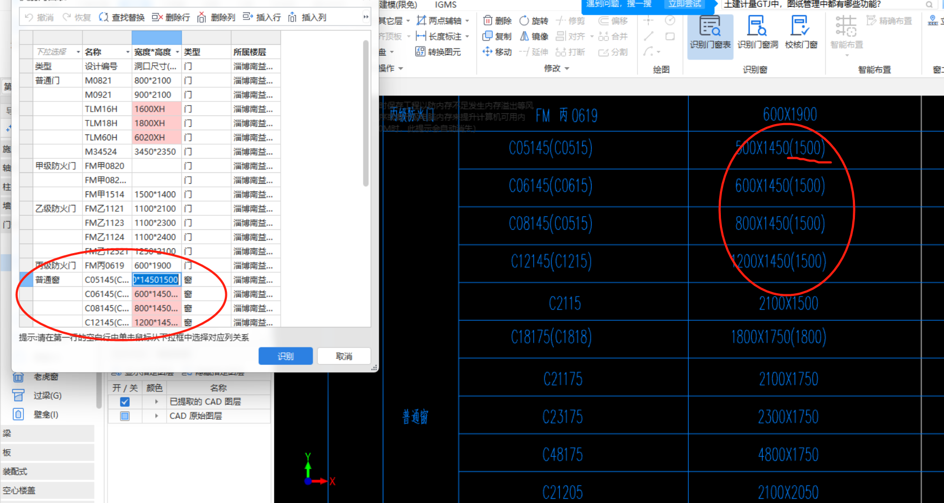Click the FM丙0619 name cell

pyautogui.click(x=107, y=266)
